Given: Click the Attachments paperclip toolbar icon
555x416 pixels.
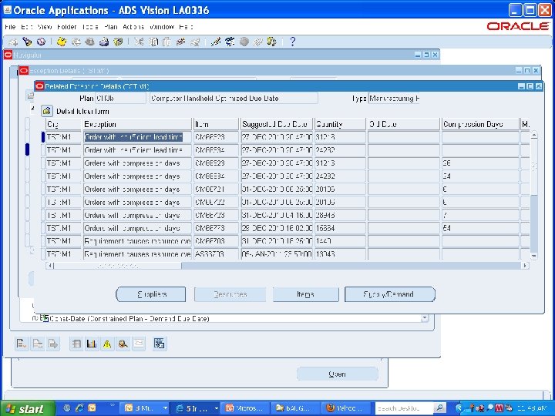Looking at the screenshot, I should 257,42.
